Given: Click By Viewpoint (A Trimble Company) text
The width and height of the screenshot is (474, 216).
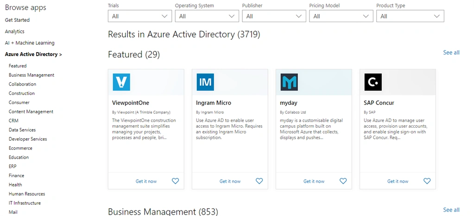Looking at the screenshot, I should pos(141,112).
